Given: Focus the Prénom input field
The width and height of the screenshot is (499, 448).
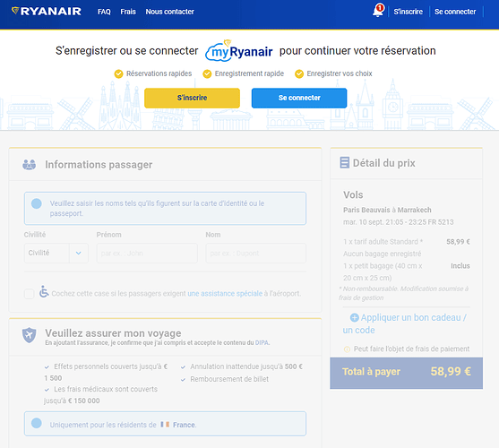Looking at the screenshot, I should pyautogui.click(x=147, y=254).
